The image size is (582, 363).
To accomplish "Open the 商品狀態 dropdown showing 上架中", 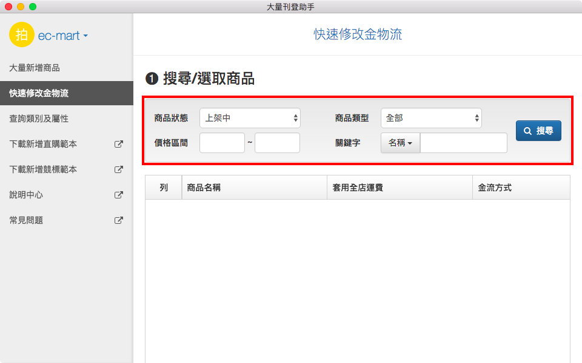I will pyautogui.click(x=250, y=118).
